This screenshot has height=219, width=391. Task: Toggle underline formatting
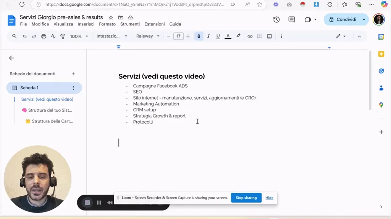[x=218, y=36]
